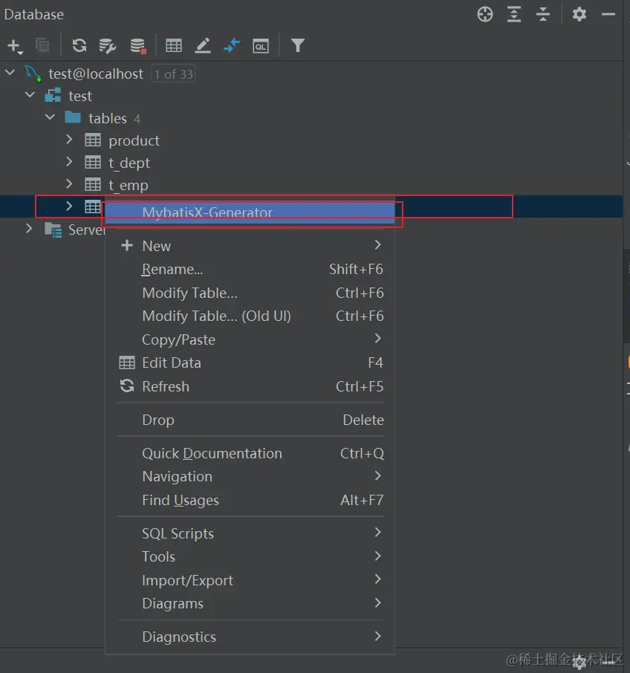Click the Duplicate data source icon
This screenshot has height=673, width=630.
coord(42,45)
